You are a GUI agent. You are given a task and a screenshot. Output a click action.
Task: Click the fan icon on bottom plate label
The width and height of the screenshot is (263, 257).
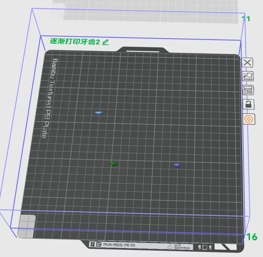[x=92, y=245]
